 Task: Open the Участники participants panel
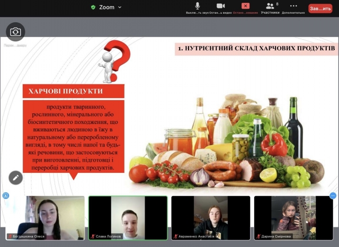point(270,7)
